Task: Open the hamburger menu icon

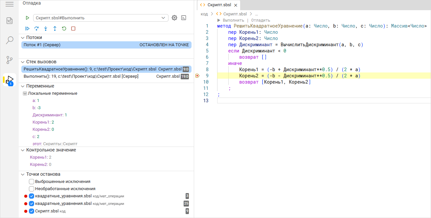Action: [10, 5]
